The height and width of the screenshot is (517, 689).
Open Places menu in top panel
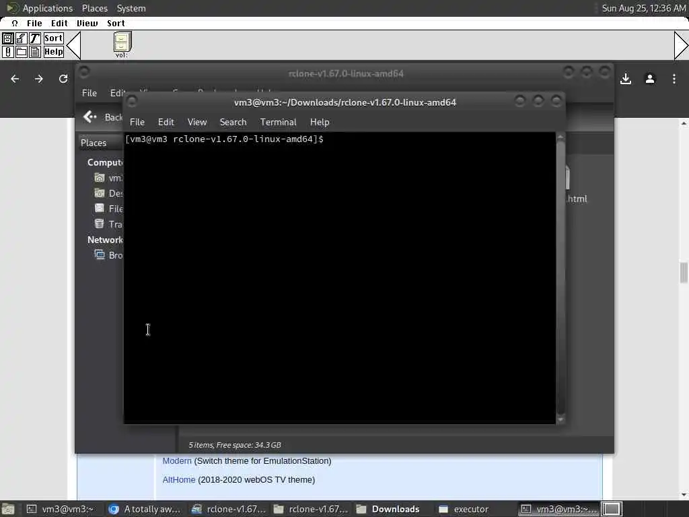point(94,8)
